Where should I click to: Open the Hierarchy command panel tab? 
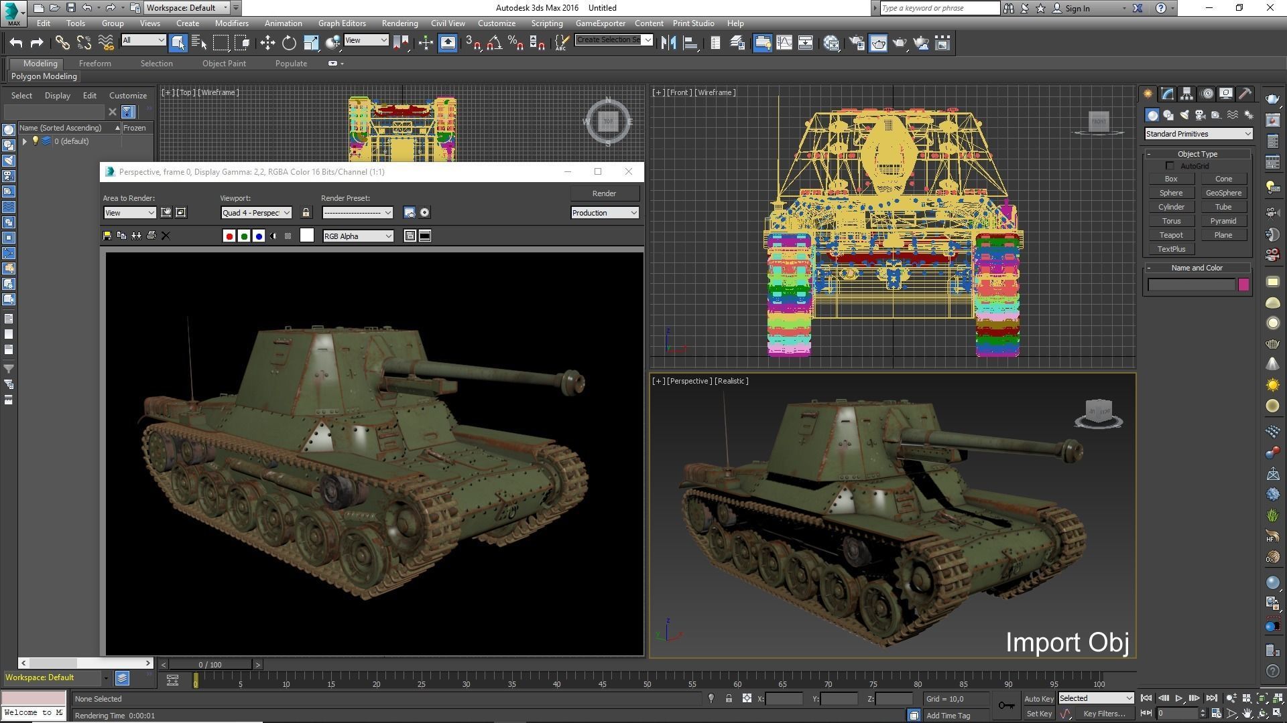(1186, 94)
